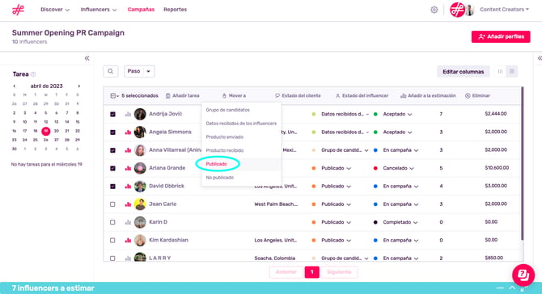The width and height of the screenshot is (542, 294).
Task: Select Datos recibidos de los influencers option
Action: pos(241,124)
